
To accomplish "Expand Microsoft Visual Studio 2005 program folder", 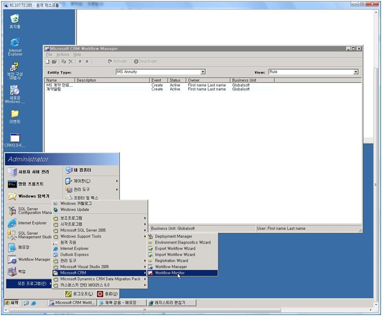I will click(100, 267).
